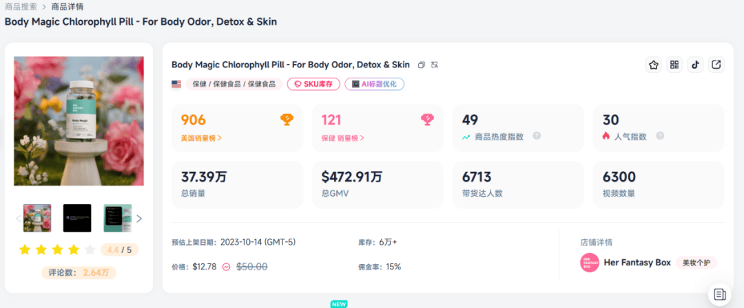Click the SKU库存 button

(x=313, y=84)
